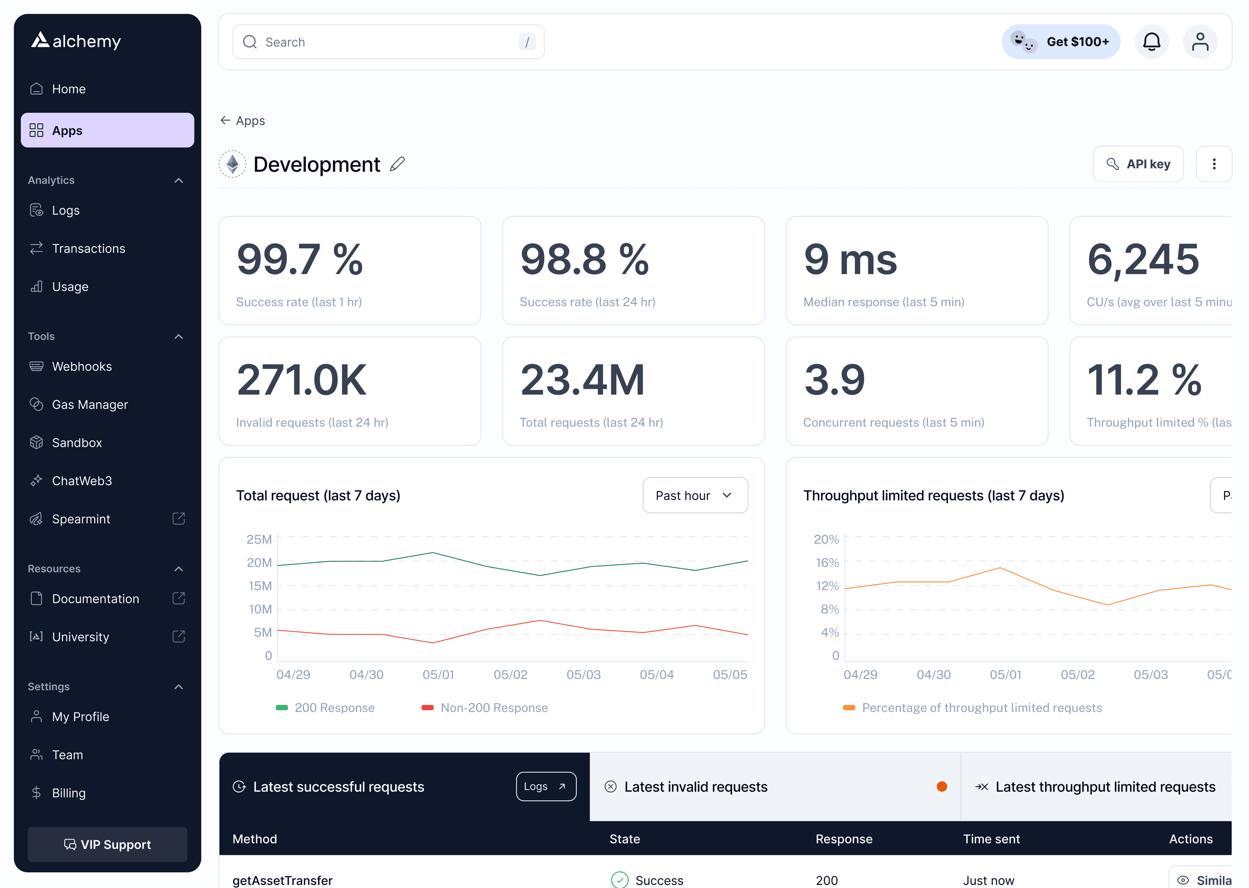Click inside the Search input field
This screenshot has height=888, width=1249.
388,42
